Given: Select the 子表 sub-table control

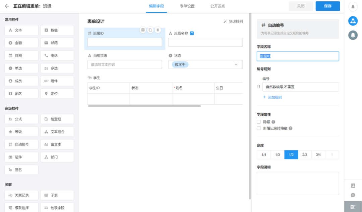Looking at the screenshot, I should (57, 195).
